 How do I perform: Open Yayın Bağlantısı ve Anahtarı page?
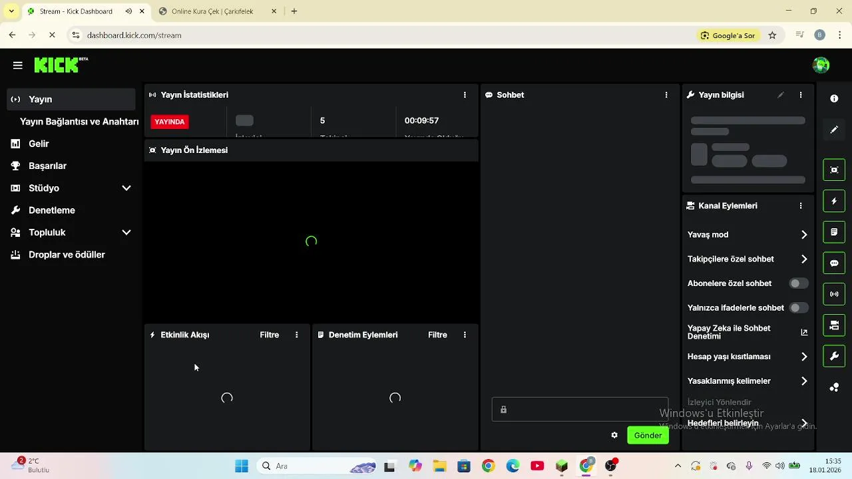click(79, 122)
